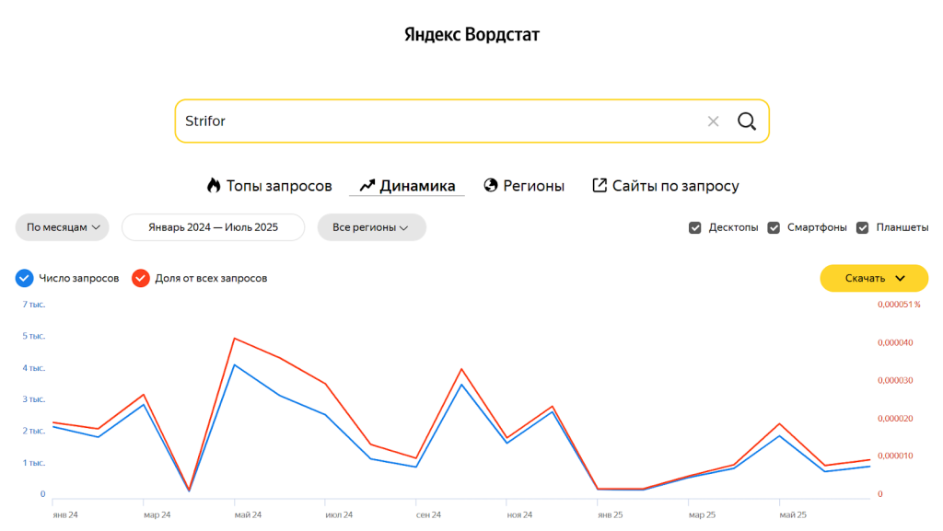The width and height of the screenshot is (943, 531).
Task: Toggle the Смартфоны checkbox
Action: point(774,227)
